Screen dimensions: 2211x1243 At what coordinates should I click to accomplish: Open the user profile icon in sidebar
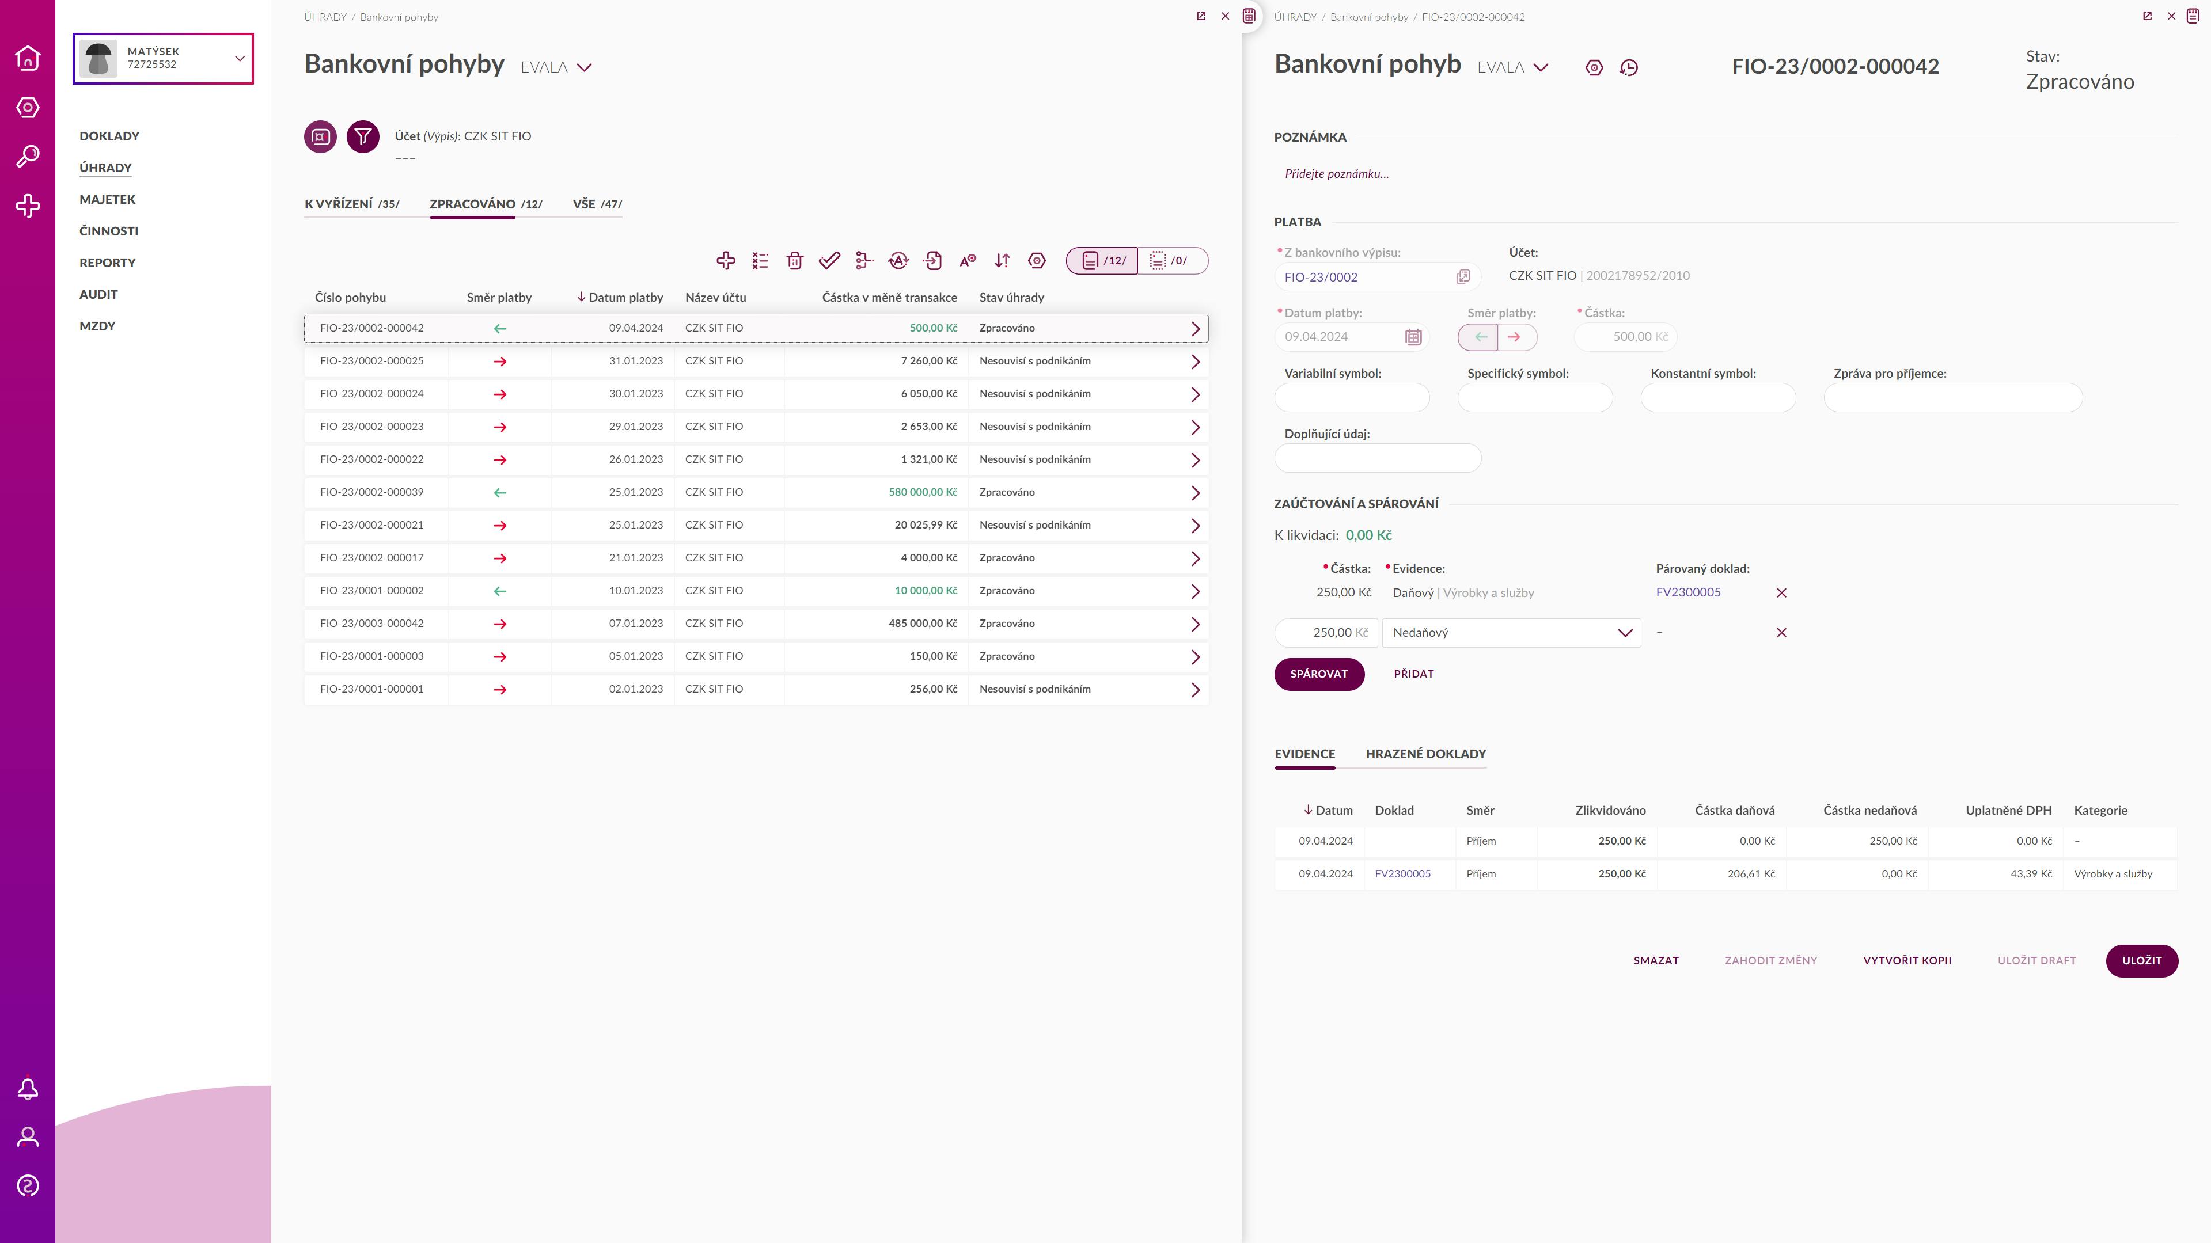28,1138
